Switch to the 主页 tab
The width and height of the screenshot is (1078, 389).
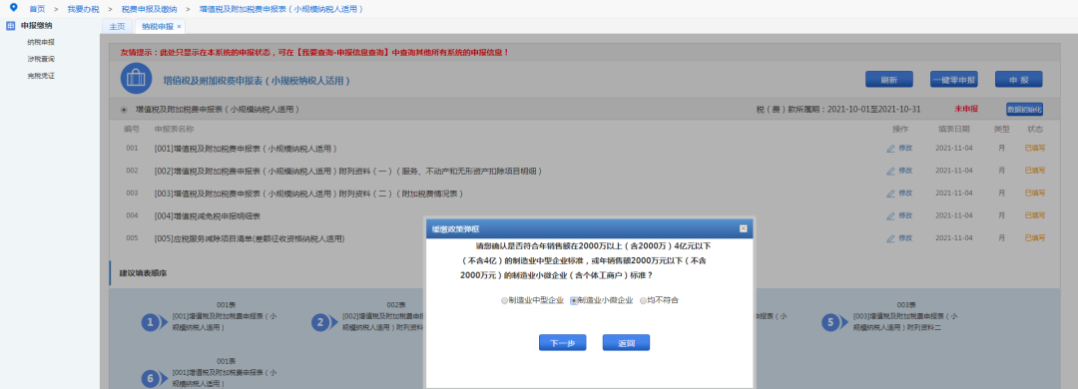[117, 26]
